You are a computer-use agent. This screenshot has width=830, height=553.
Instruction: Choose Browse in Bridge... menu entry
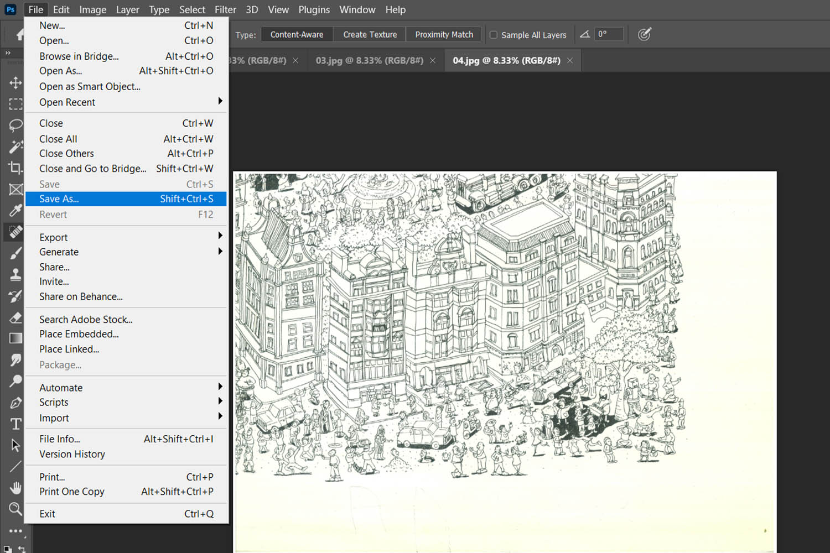tap(126, 56)
